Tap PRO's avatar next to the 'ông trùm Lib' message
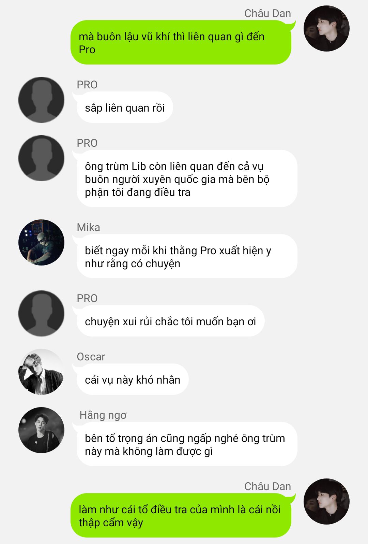 (x=41, y=158)
